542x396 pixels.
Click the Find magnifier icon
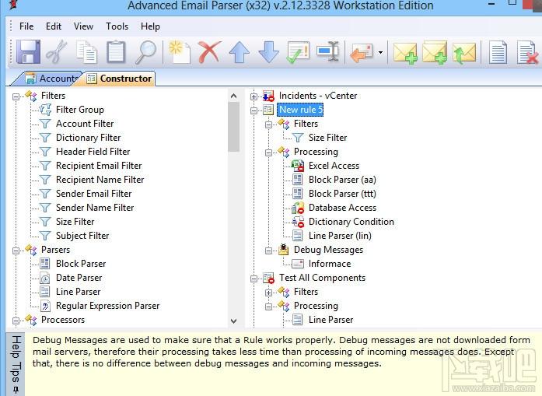[x=145, y=52]
